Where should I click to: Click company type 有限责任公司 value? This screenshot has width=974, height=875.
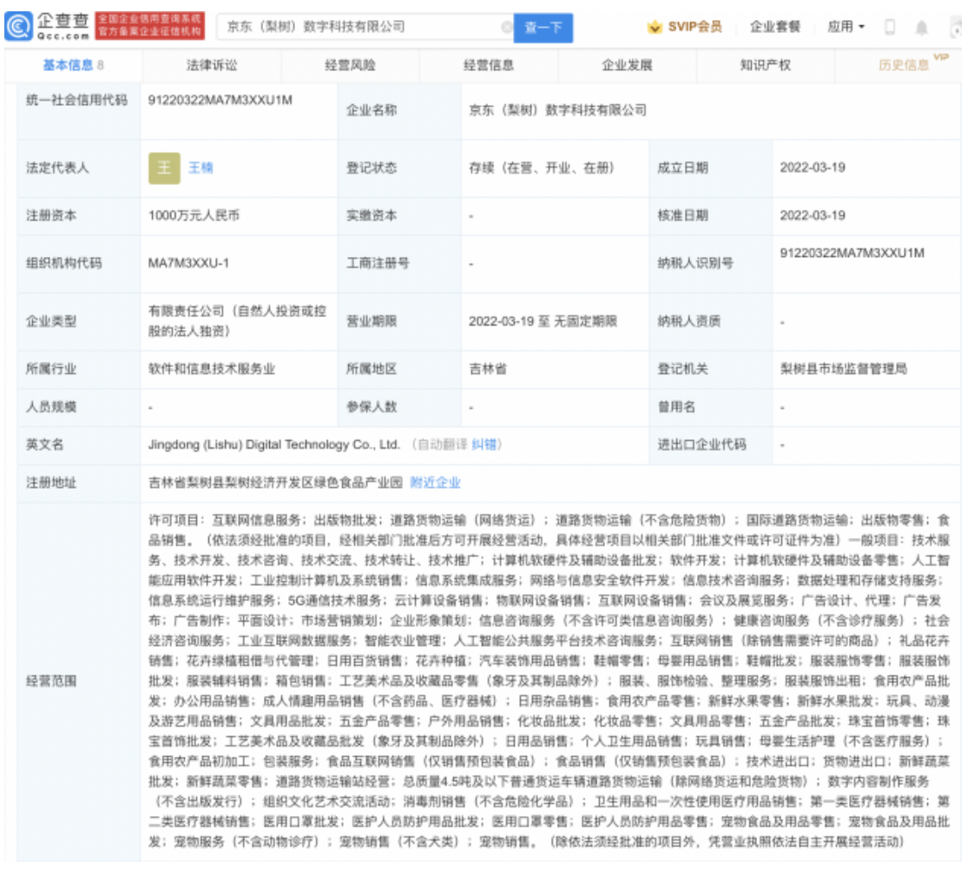(237, 321)
